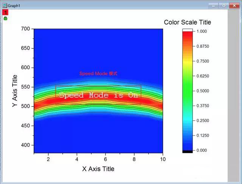Select the Y Axis Title label
242x184 pixels.
coord(15,91)
